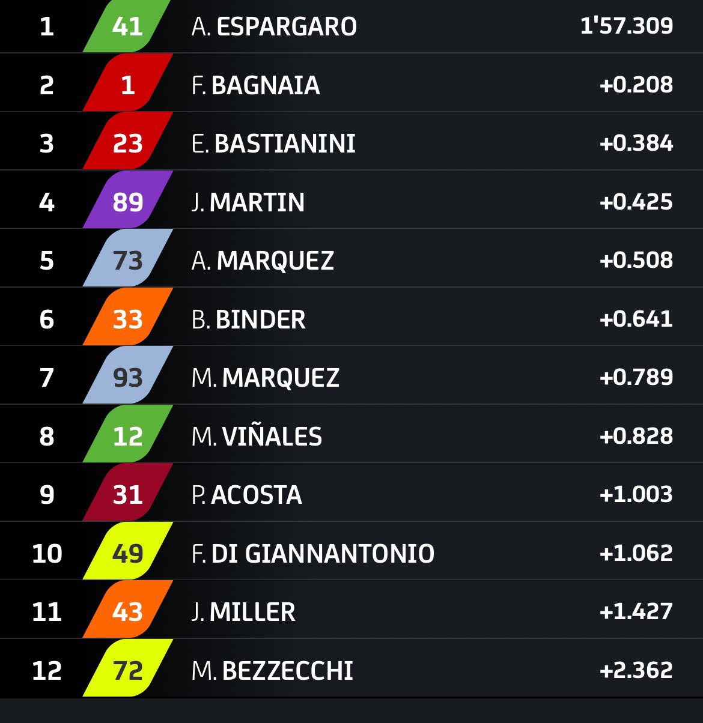This screenshot has height=723, width=703.
Task: Open P. Acosta rider name
Action: click(246, 495)
